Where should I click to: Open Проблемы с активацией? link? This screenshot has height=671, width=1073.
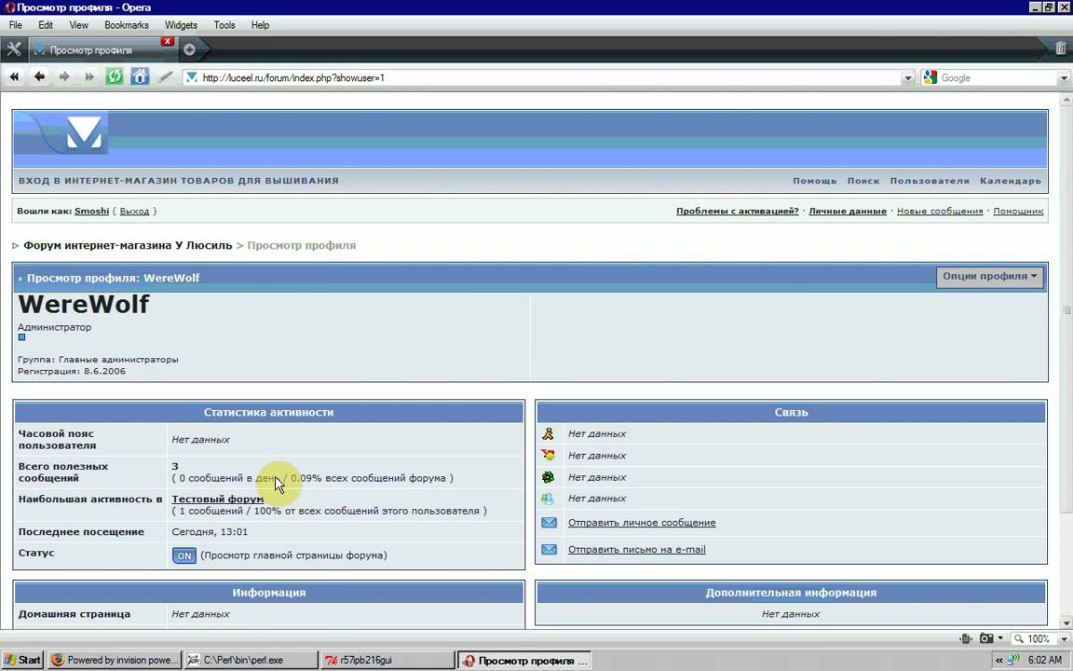[x=737, y=211]
